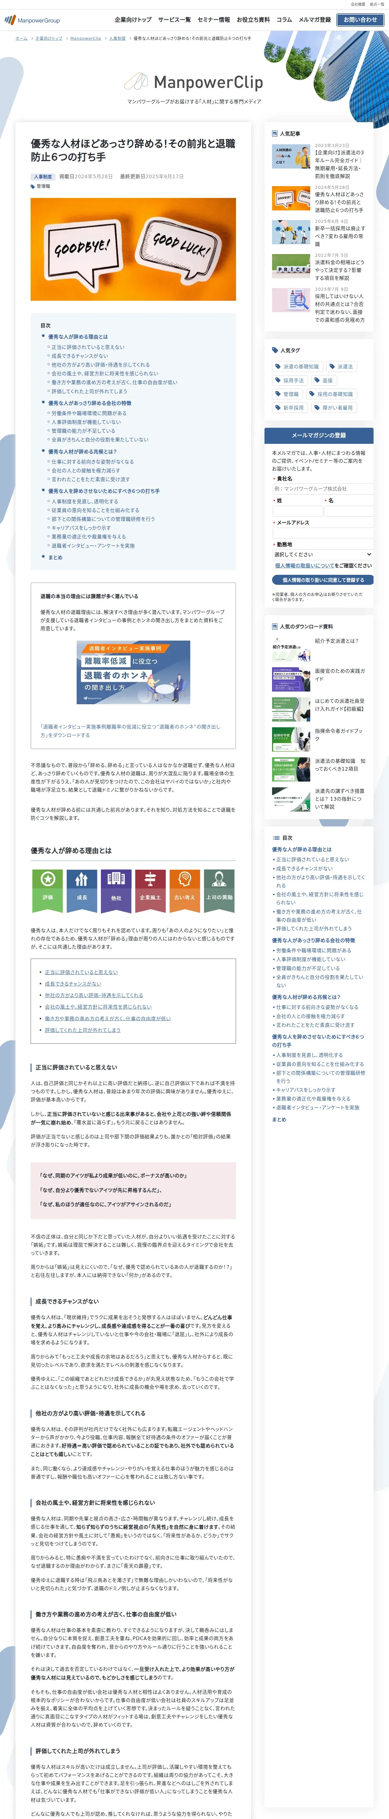Open the 派遣法の3年ルール popular article thumbnail
The width and height of the screenshot is (389, 1819).
pyautogui.click(x=291, y=156)
